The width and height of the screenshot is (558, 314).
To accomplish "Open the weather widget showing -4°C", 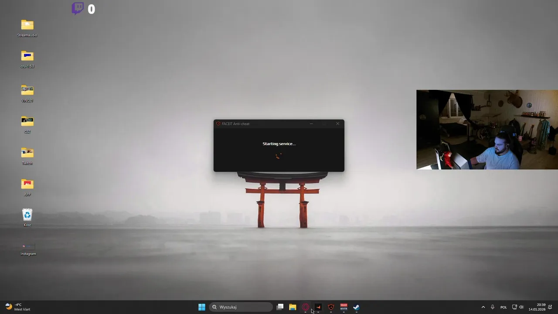I will (x=18, y=307).
